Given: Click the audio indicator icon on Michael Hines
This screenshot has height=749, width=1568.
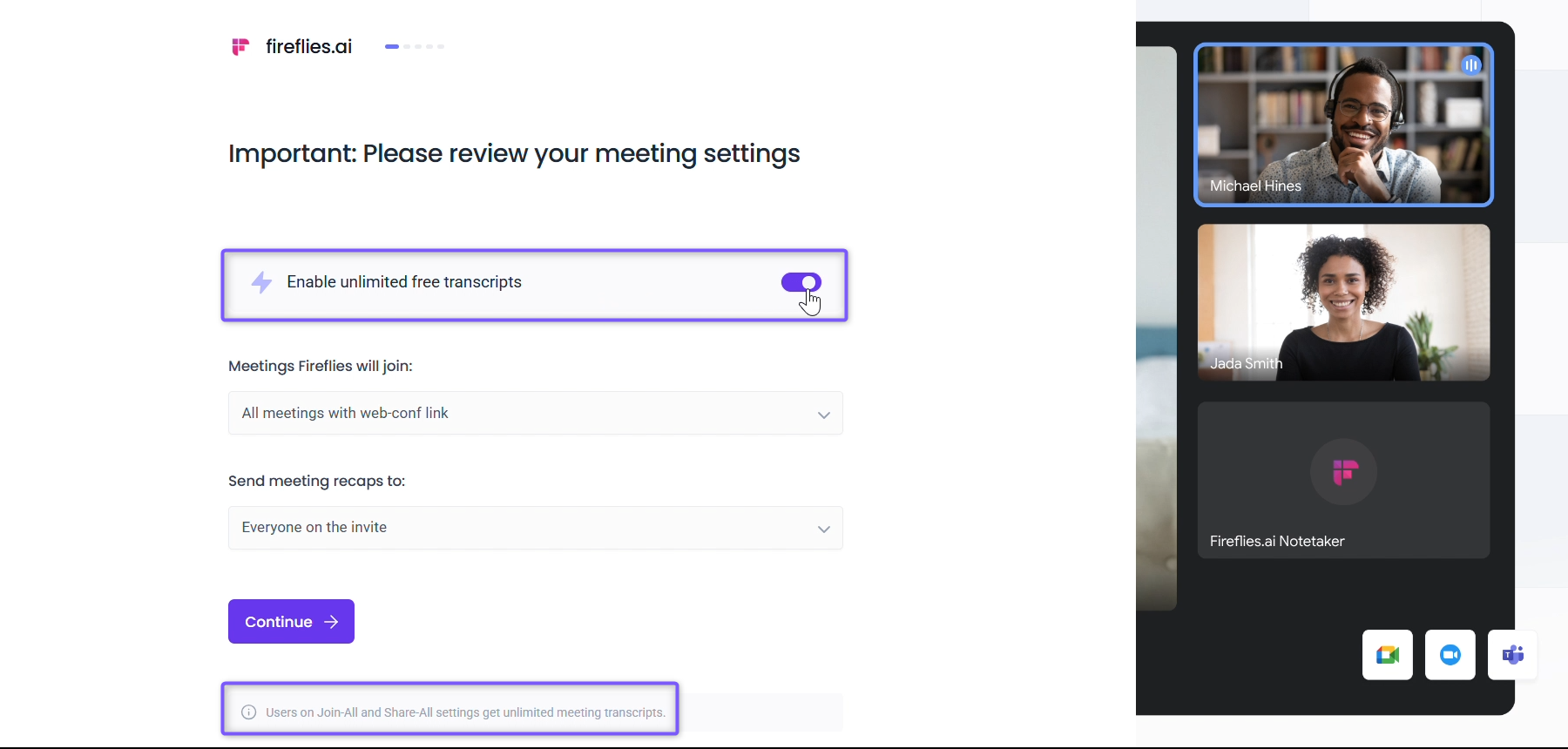Looking at the screenshot, I should click(1471, 65).
